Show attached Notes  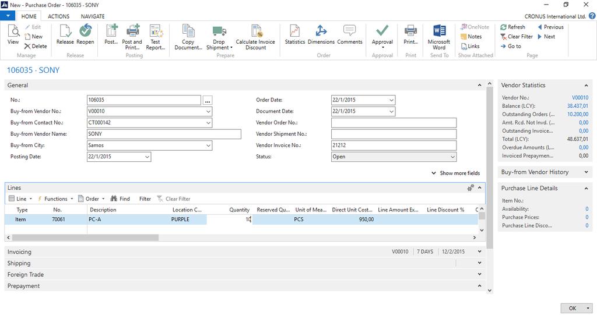point(471,37)
